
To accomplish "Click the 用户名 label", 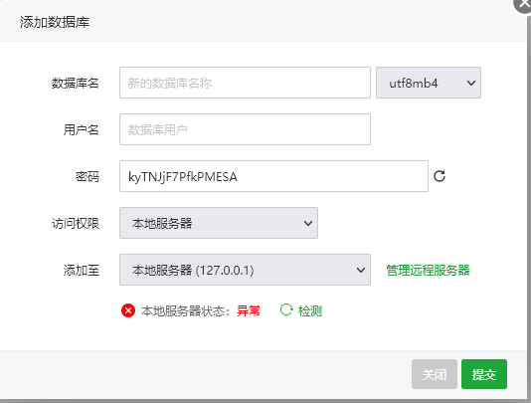I will [82, 129].
